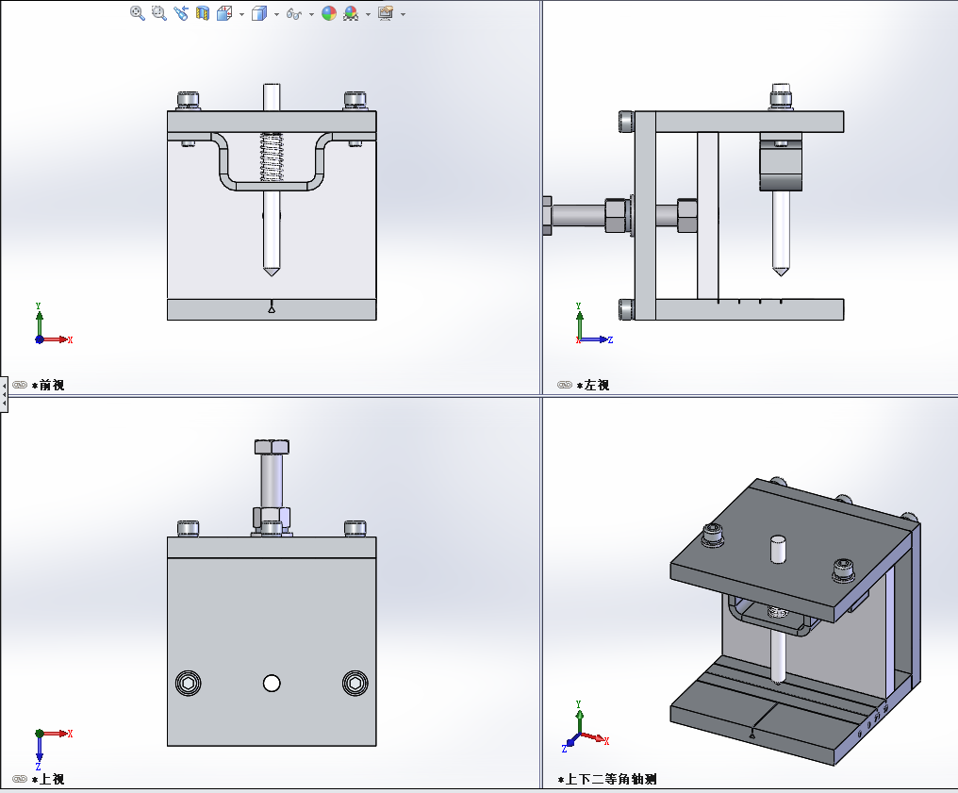
Task: Open the Hide/Show Items dropdown arrow
Action: (x=311, y=14)
